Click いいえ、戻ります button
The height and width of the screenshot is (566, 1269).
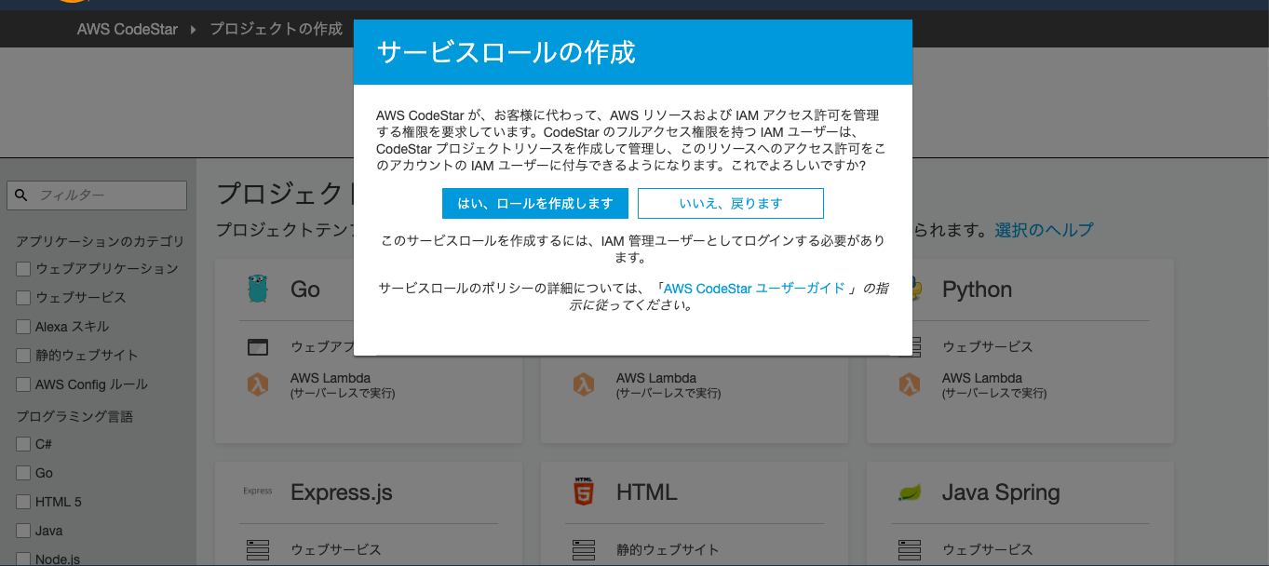tap(731, 203)
